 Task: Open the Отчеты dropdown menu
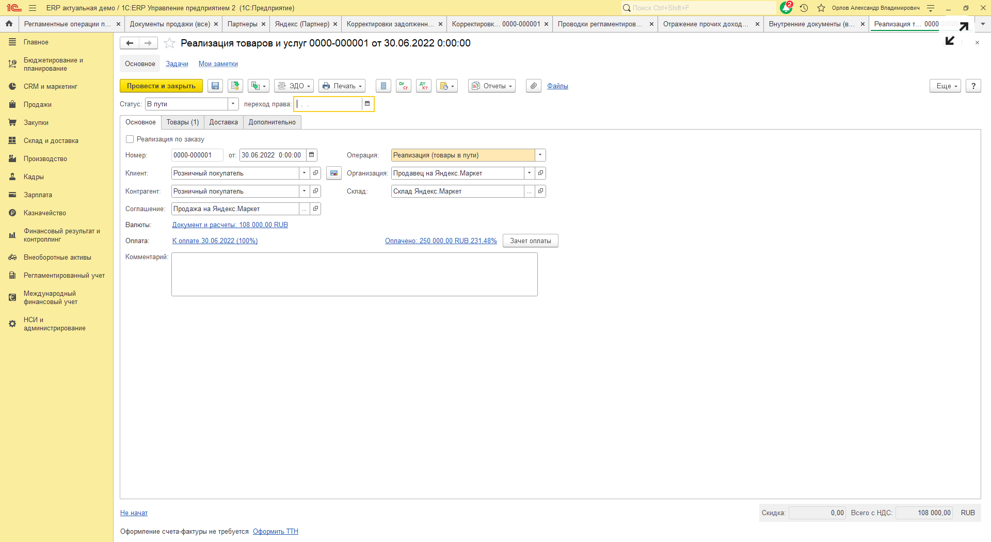[491, 86]
